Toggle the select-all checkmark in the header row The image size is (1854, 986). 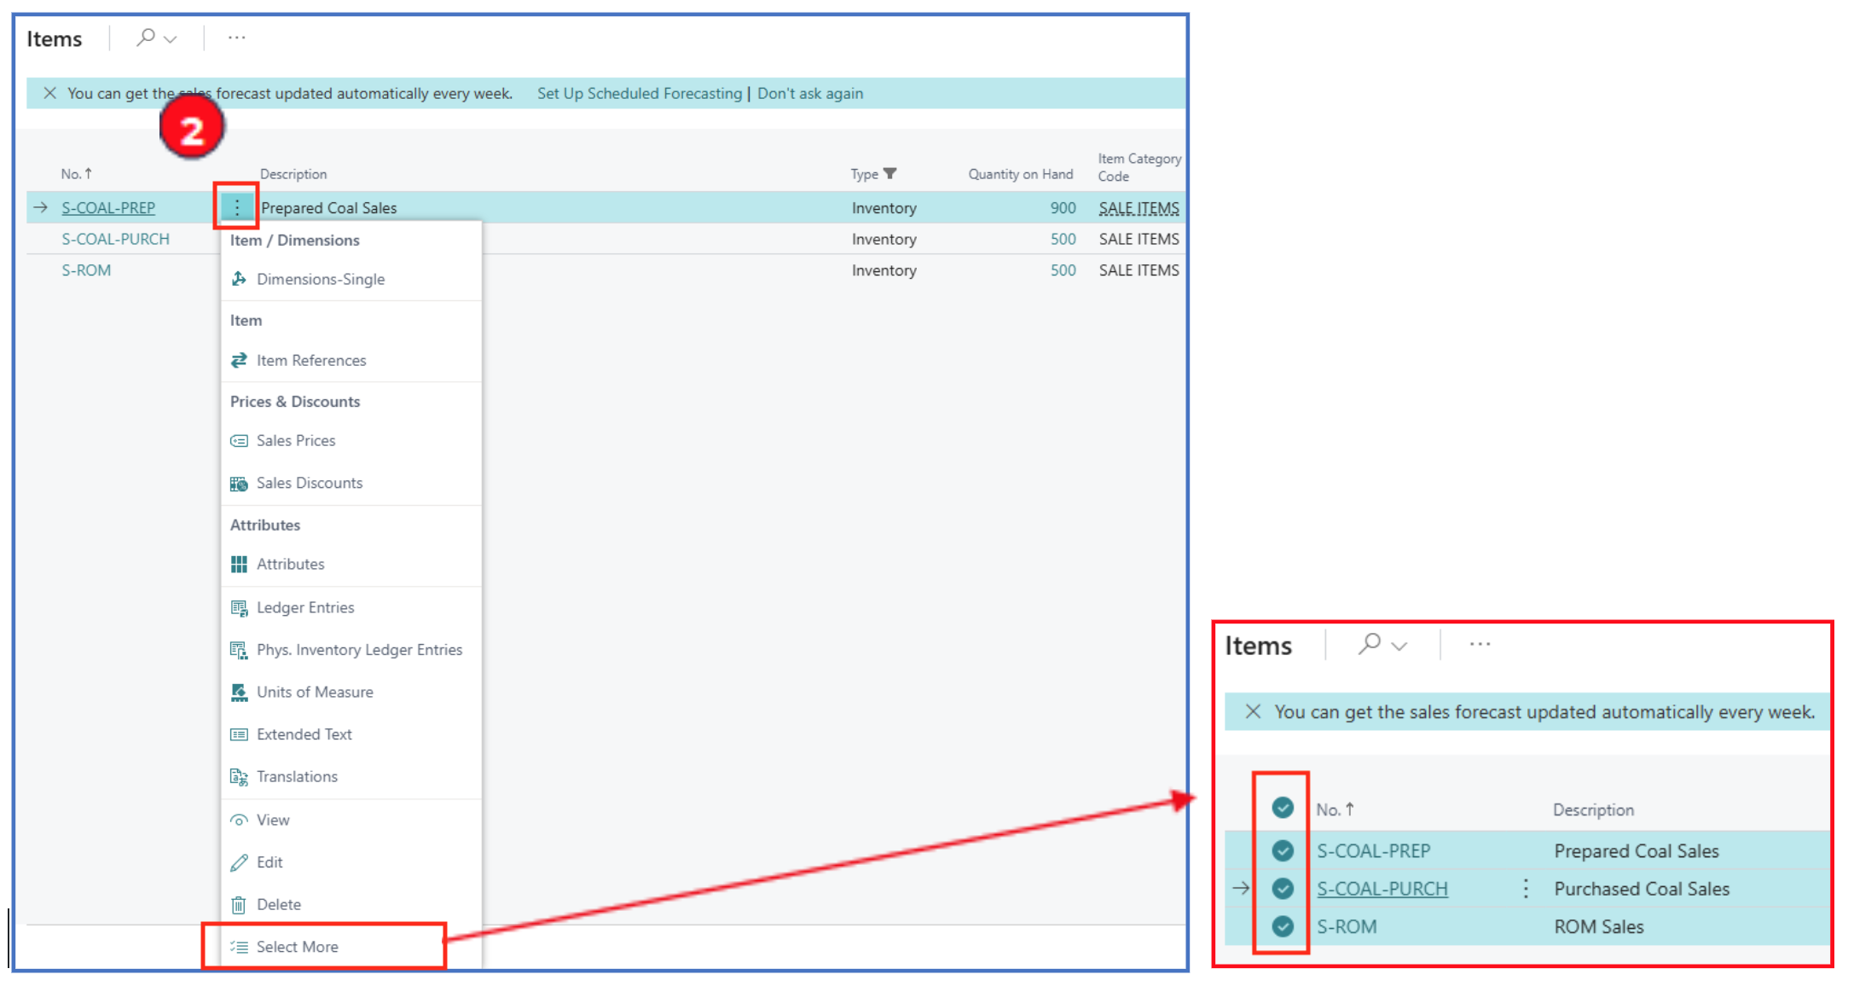pos(1282,808)
